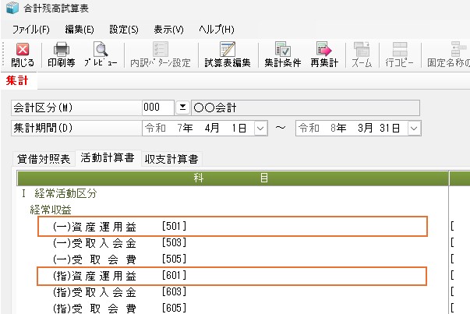Screen dimensions: 470x314
Task: Open the ファイル(F) menu
Action: [30, 29]
